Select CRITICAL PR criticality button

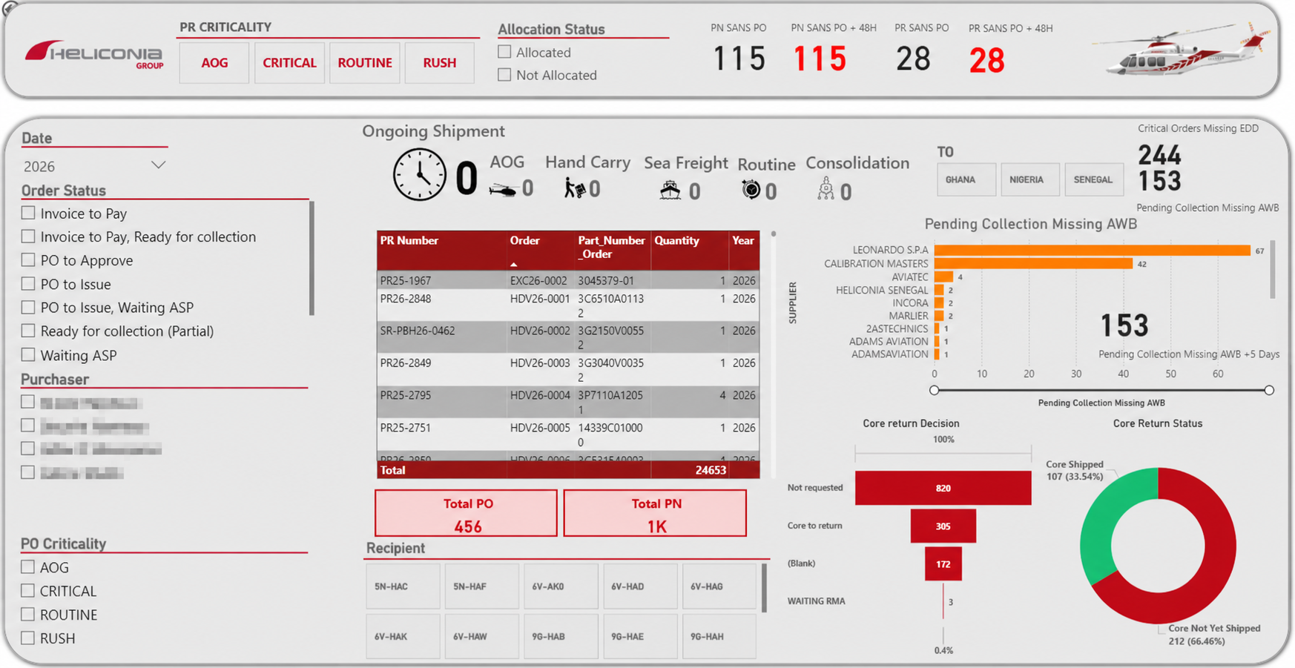pos(289,63)
